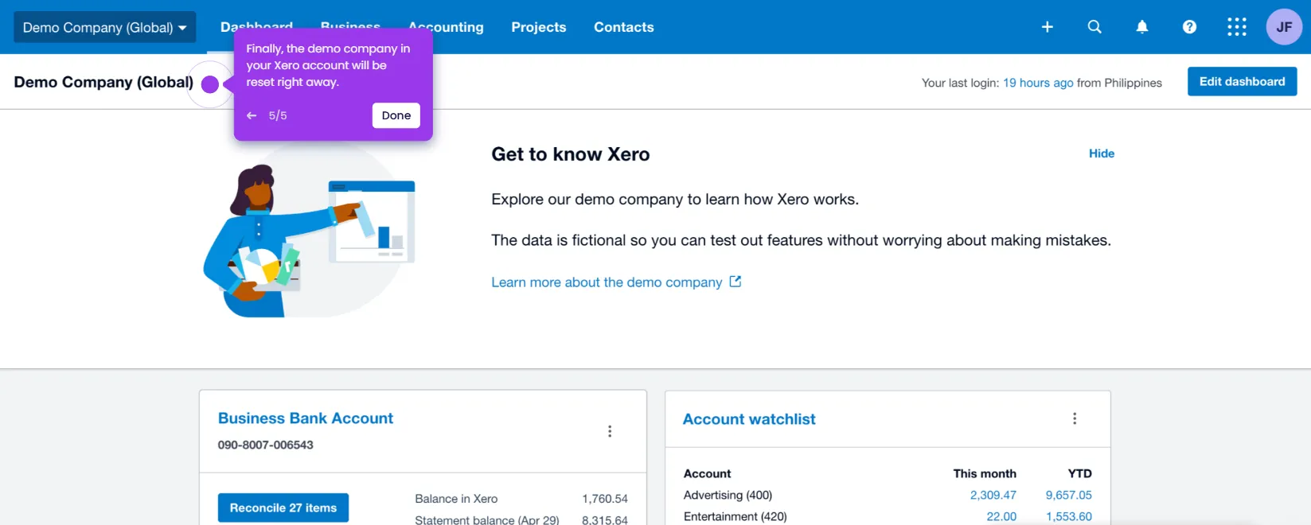Open the Business Bank Account heading link
Screen dimensions: 1311x525
pyautogui.click(x=306, y=418)
